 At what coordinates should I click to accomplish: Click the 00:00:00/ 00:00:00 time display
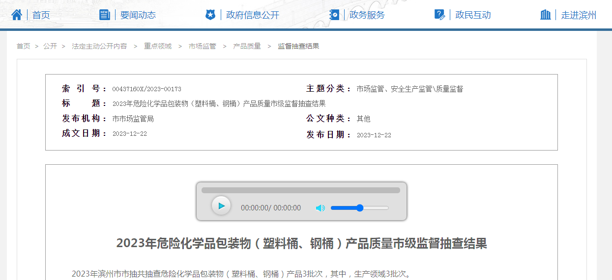[x=271, y=208]
